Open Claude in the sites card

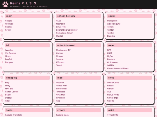(x=110, y=101)
